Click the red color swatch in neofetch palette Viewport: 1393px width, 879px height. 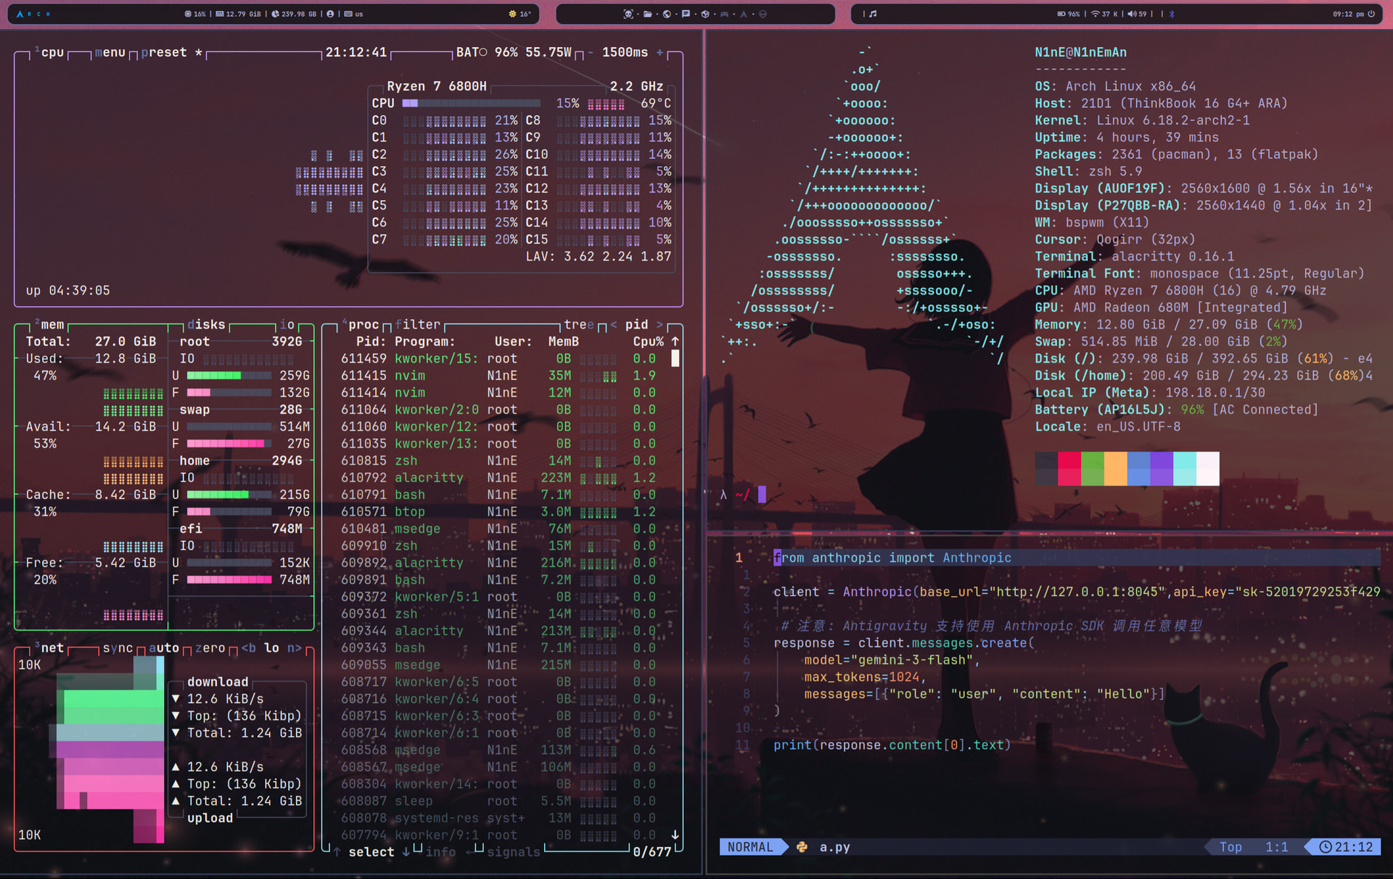tap(1069, 469)
